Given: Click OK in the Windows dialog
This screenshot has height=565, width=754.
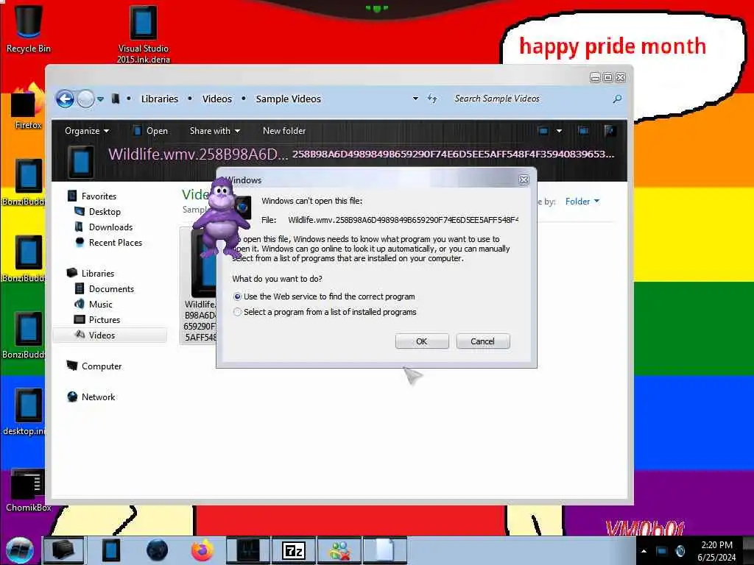Looking at the screenshot, I should pyautogui.click(x=422, y=341).
